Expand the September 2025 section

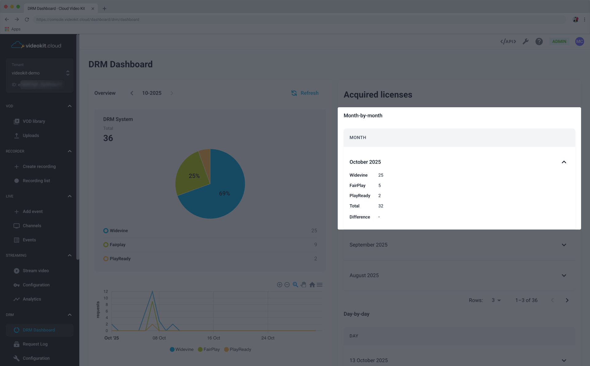coord(564,245)
